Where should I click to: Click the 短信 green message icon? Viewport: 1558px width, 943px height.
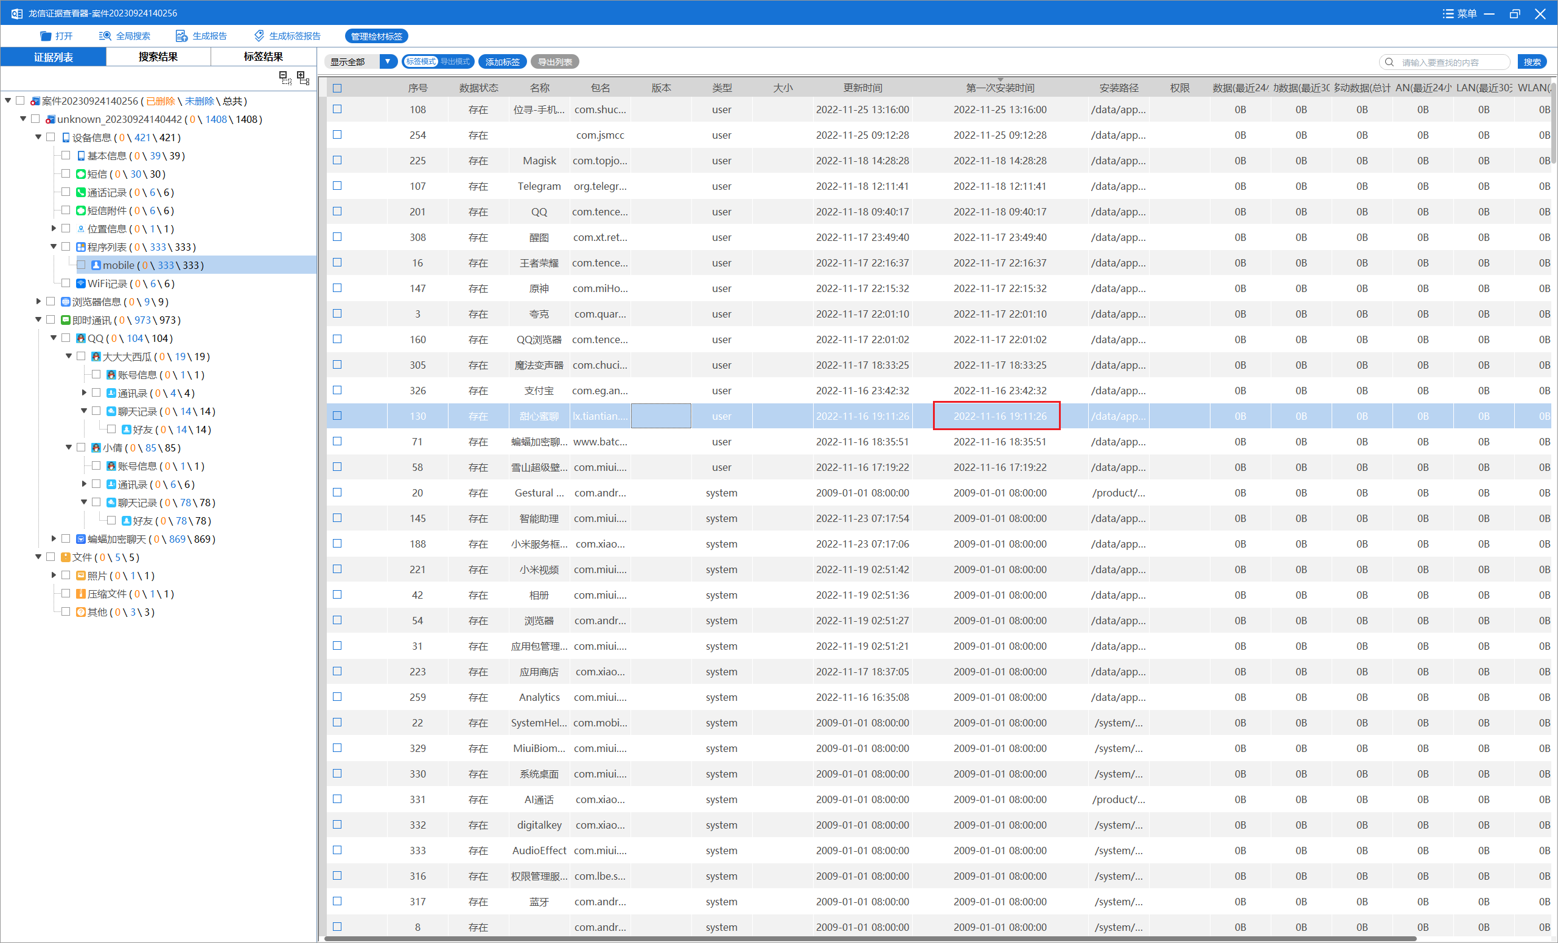click(x=81, y=174)
